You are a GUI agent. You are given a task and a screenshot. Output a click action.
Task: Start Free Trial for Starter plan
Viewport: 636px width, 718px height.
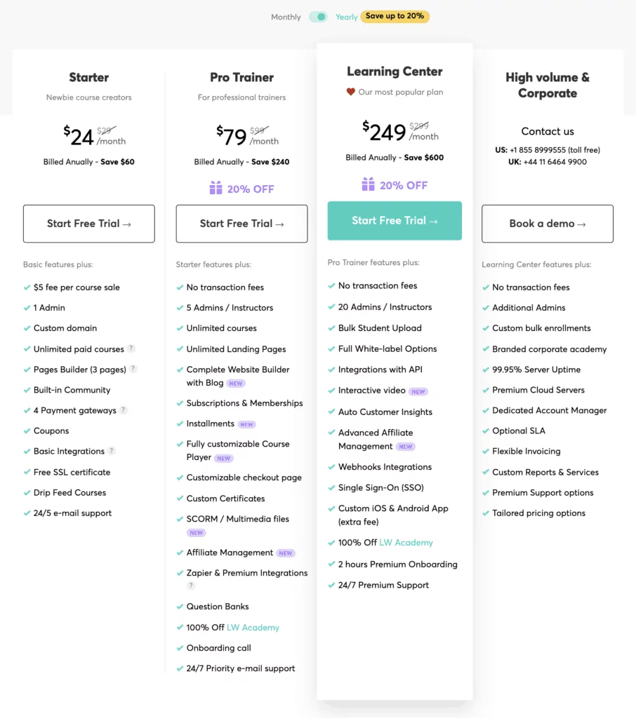[x=89, y=224]
